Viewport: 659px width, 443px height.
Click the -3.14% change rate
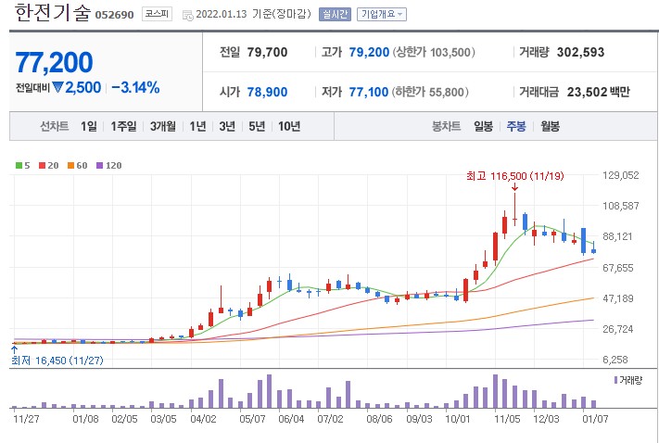tap(135, 87)
